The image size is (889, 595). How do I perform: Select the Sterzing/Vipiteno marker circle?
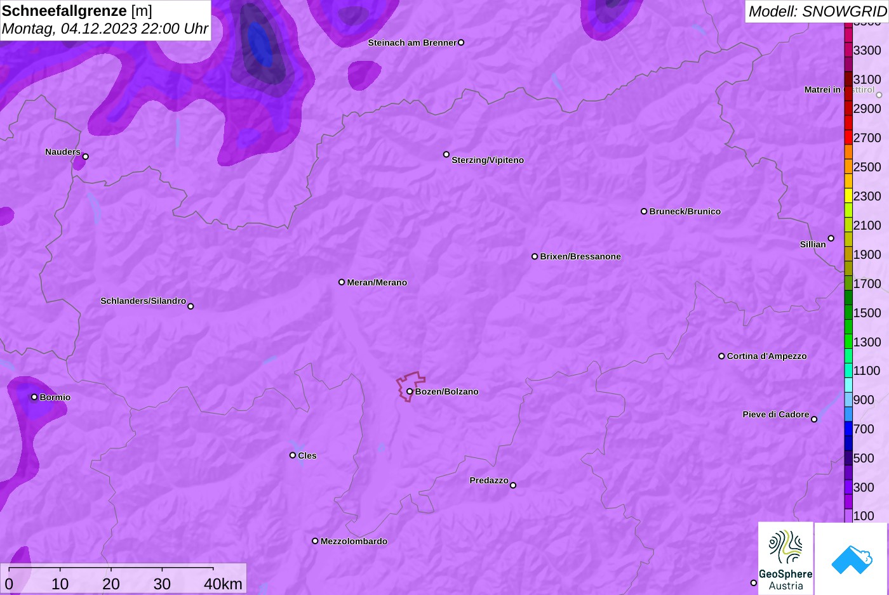tap(446, 154)
